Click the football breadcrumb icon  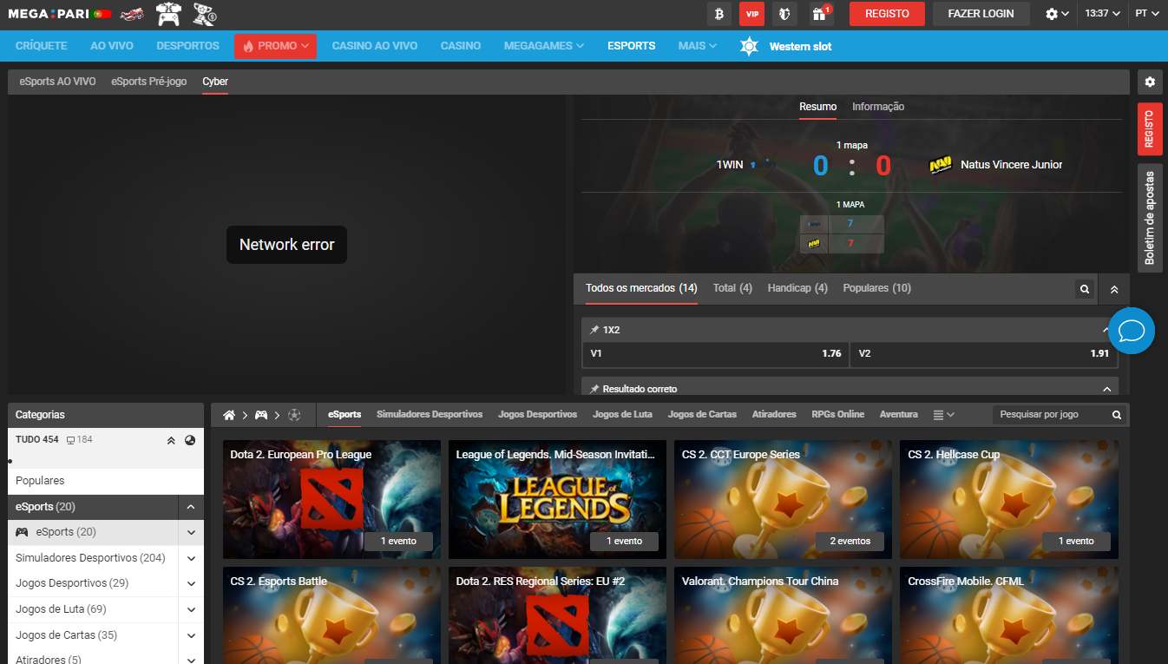pos(294,415)
